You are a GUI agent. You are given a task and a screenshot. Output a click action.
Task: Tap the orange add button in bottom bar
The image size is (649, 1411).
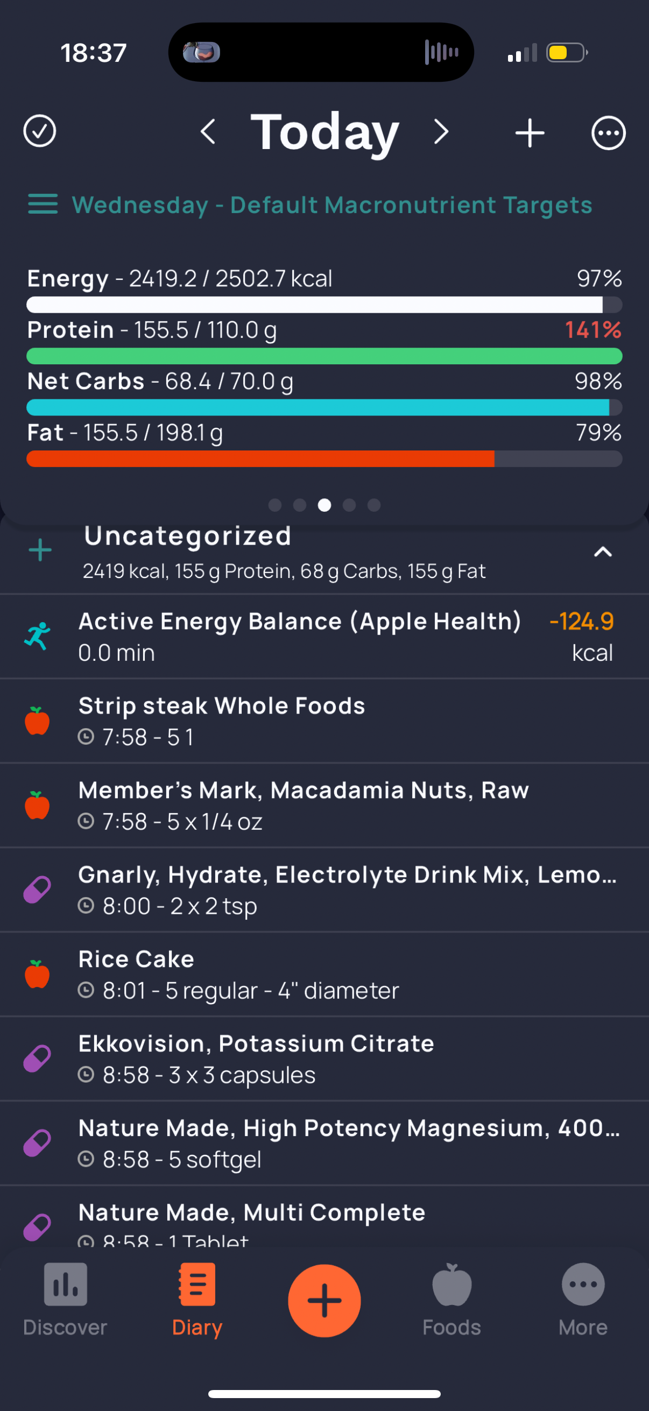coord(324,1300)
